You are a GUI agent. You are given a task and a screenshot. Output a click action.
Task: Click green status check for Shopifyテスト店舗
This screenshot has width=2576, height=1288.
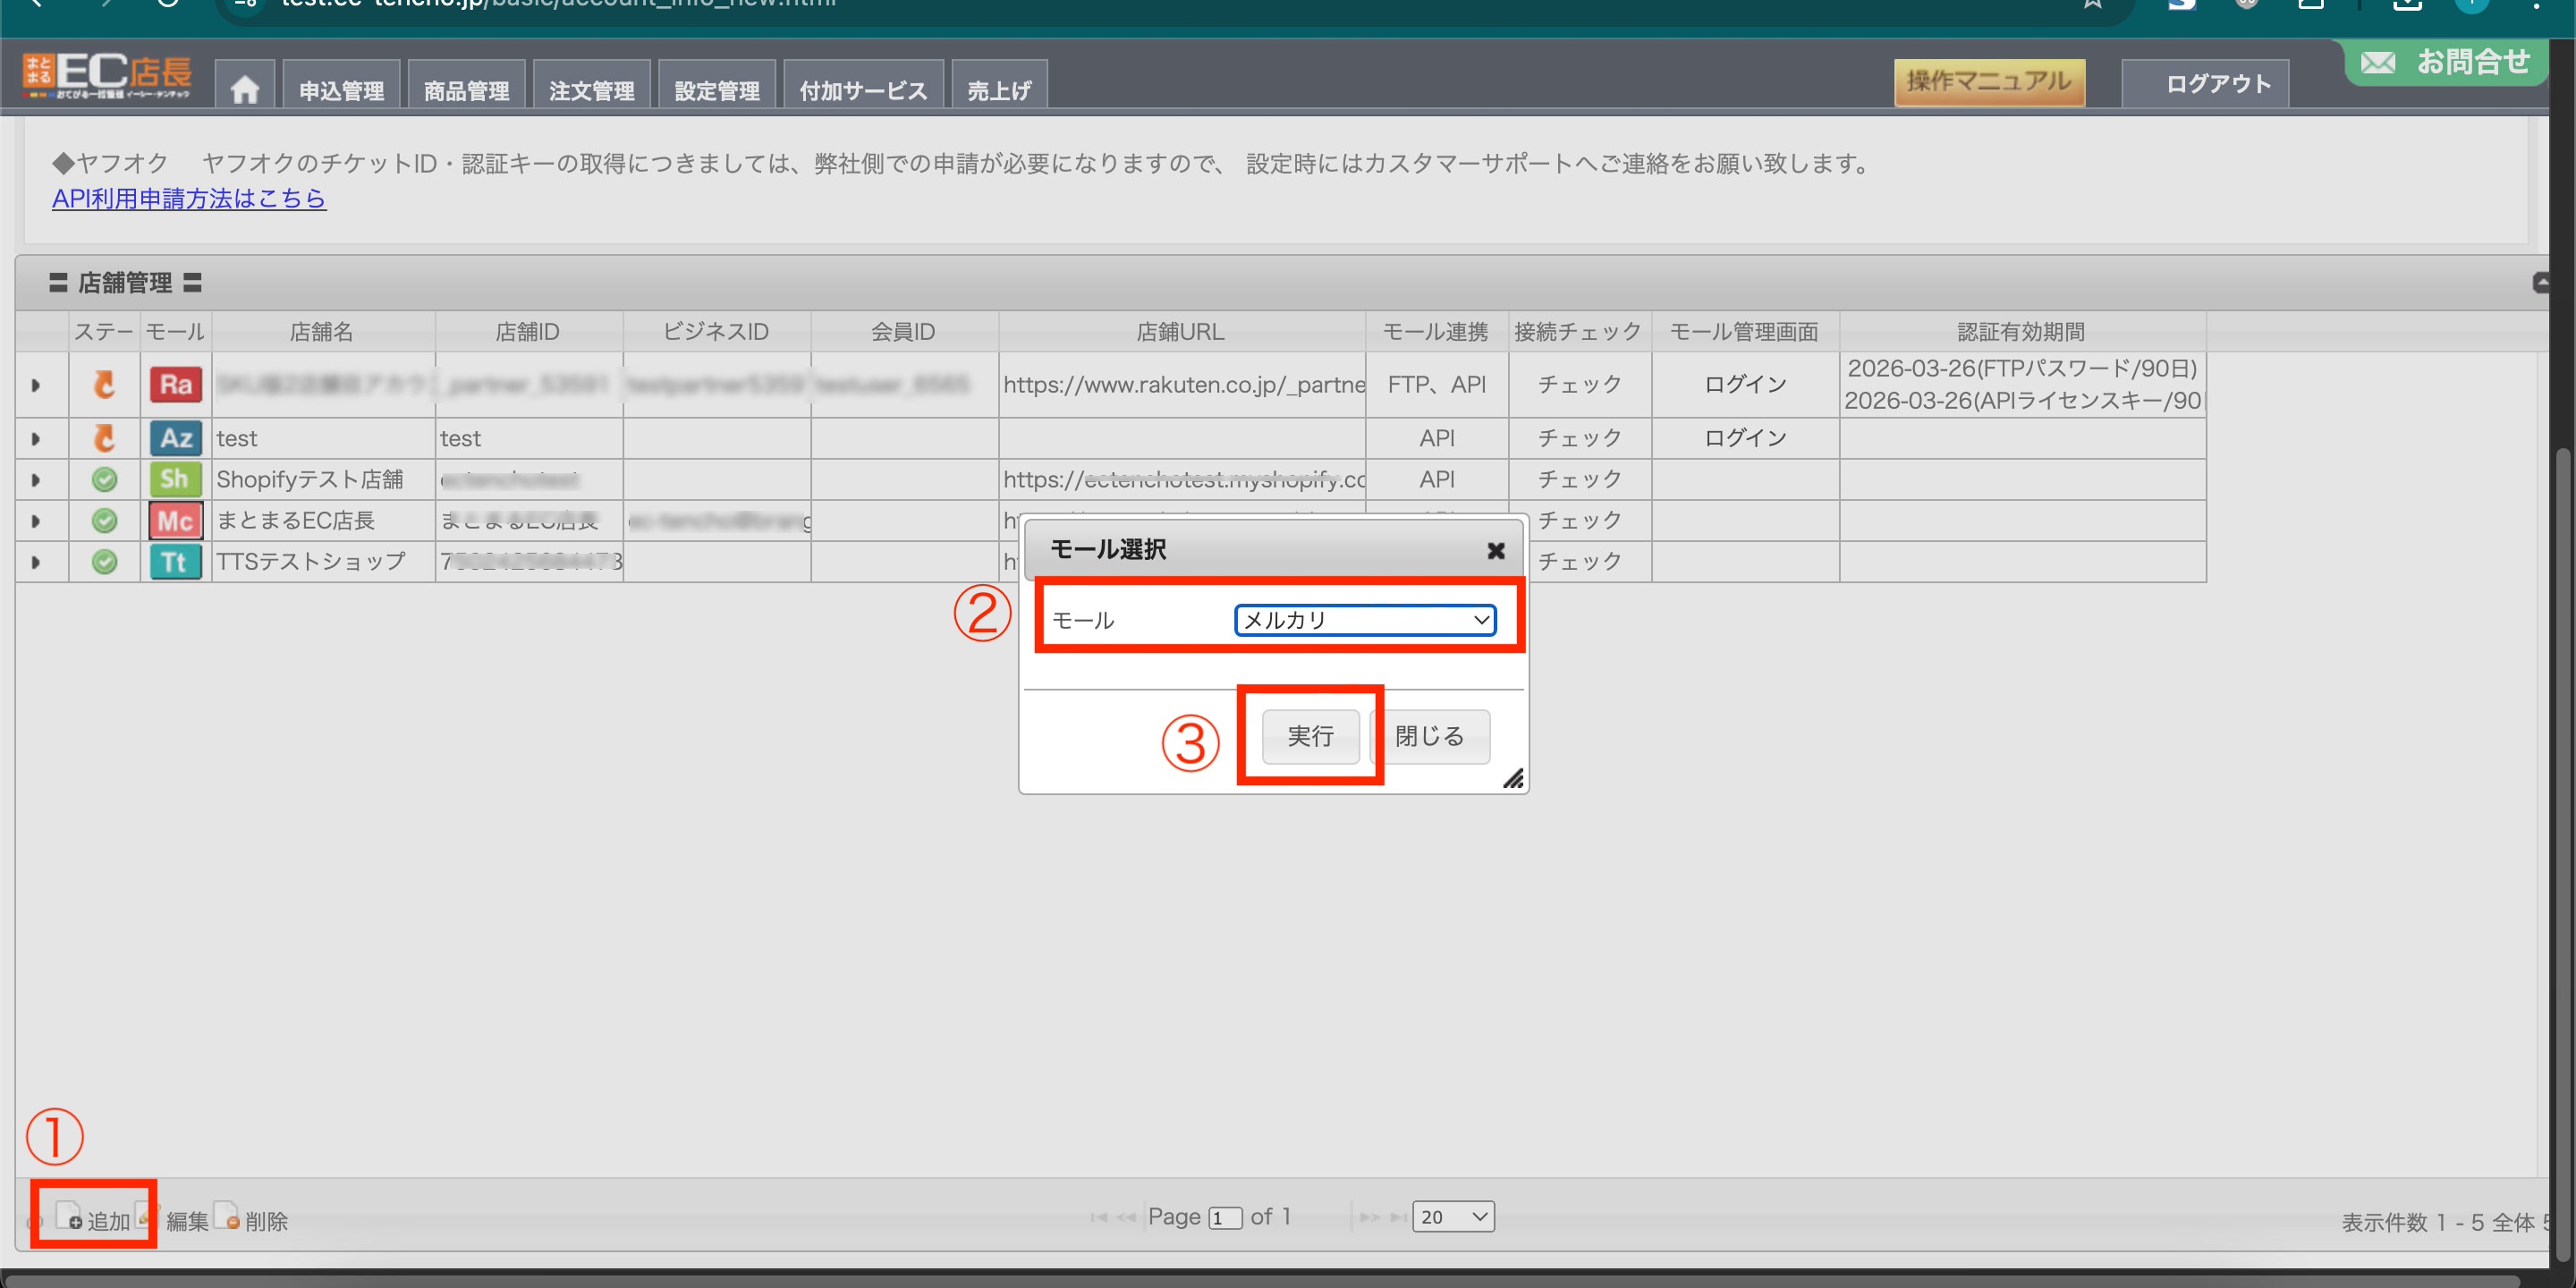(104, 479)
